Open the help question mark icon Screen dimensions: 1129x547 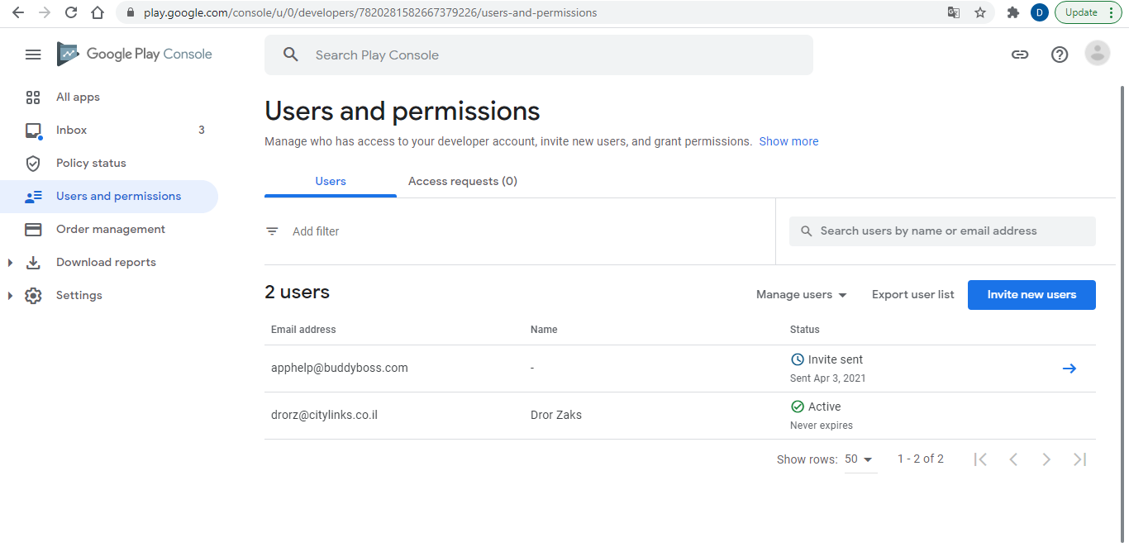click(1060, 55)
